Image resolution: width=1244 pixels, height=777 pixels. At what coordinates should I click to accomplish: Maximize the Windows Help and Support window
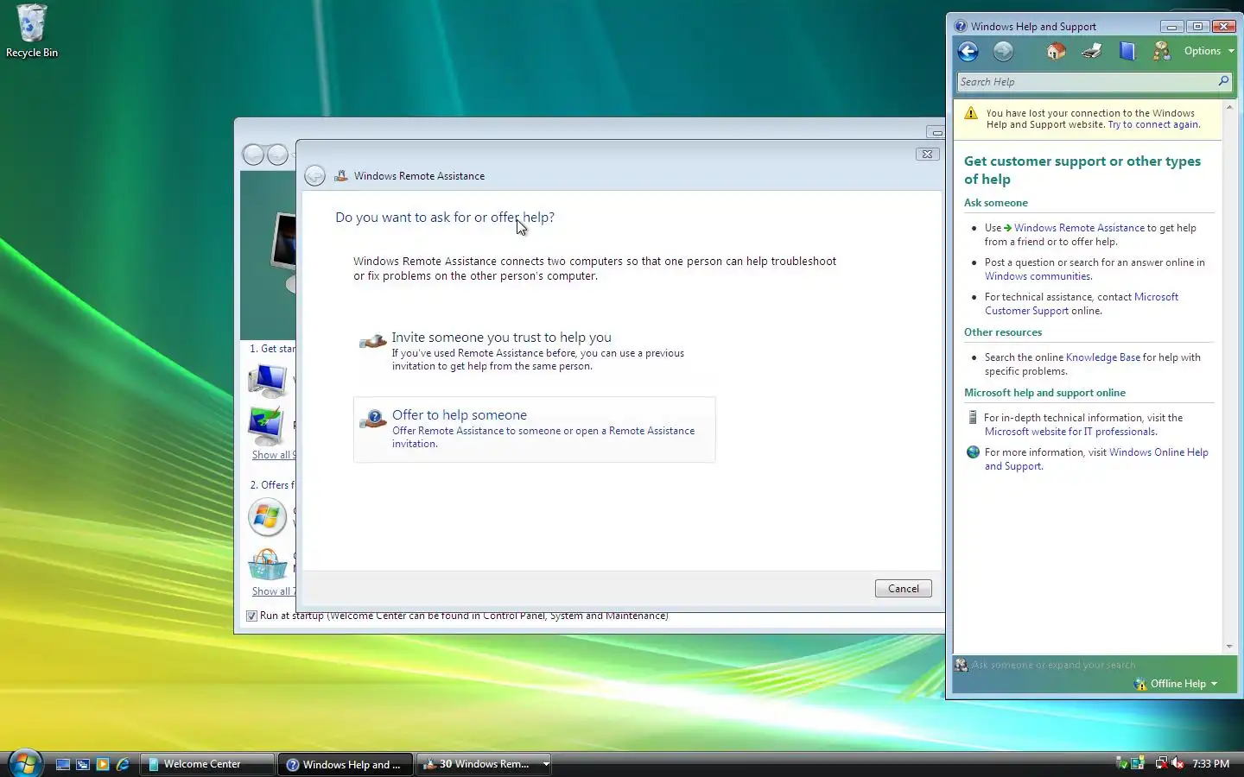coord(1197,27)
